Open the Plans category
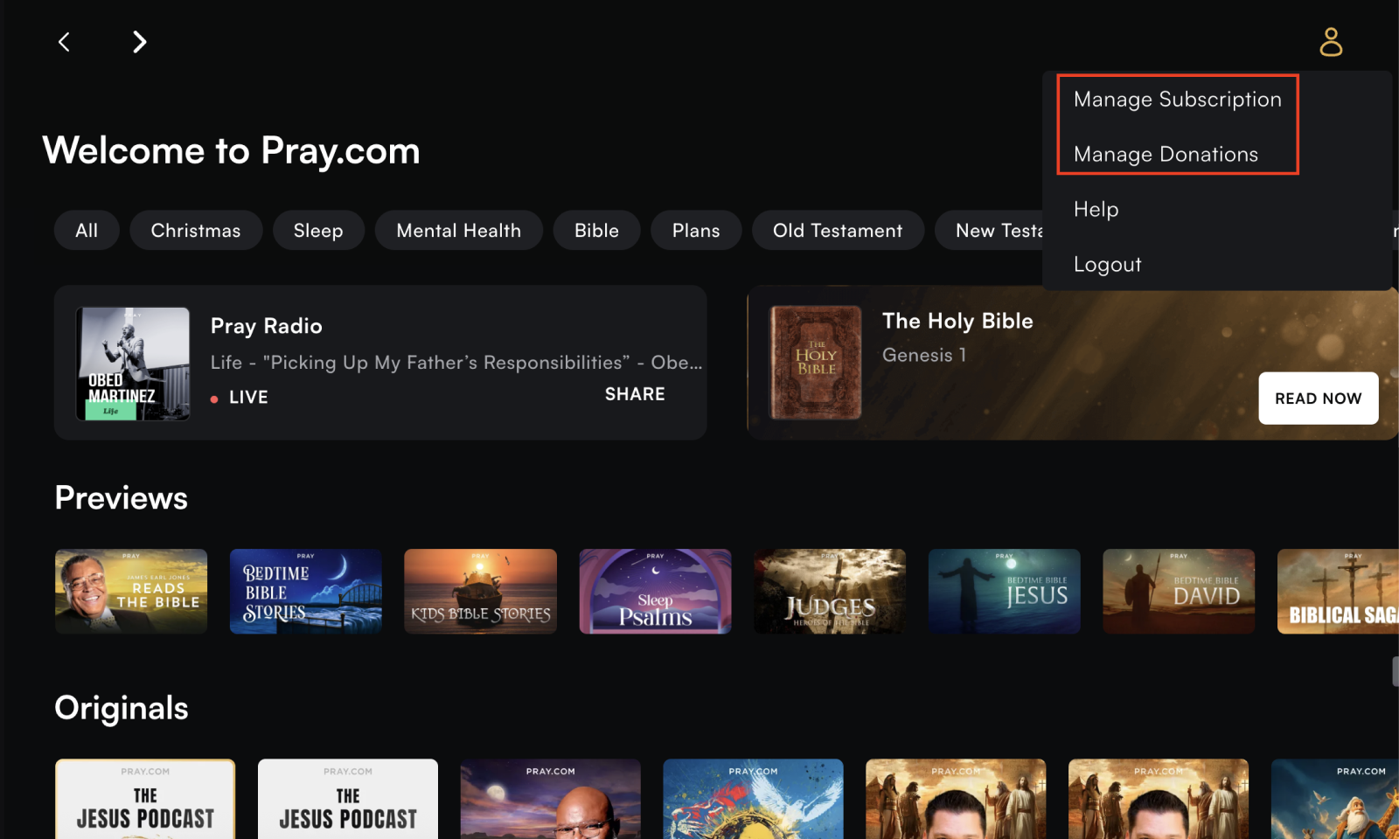The width and height of the screenshot is (1399, 839). click(x=696, y=231)
